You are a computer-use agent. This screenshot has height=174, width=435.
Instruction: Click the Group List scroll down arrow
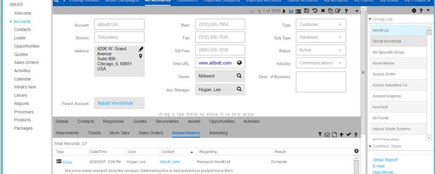(x=429, y=137)
